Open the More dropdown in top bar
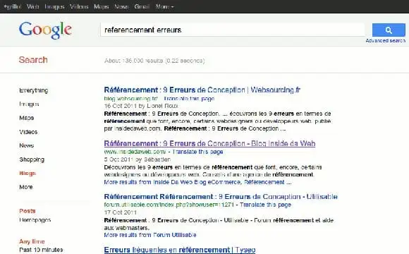 (x=164, y=6)
